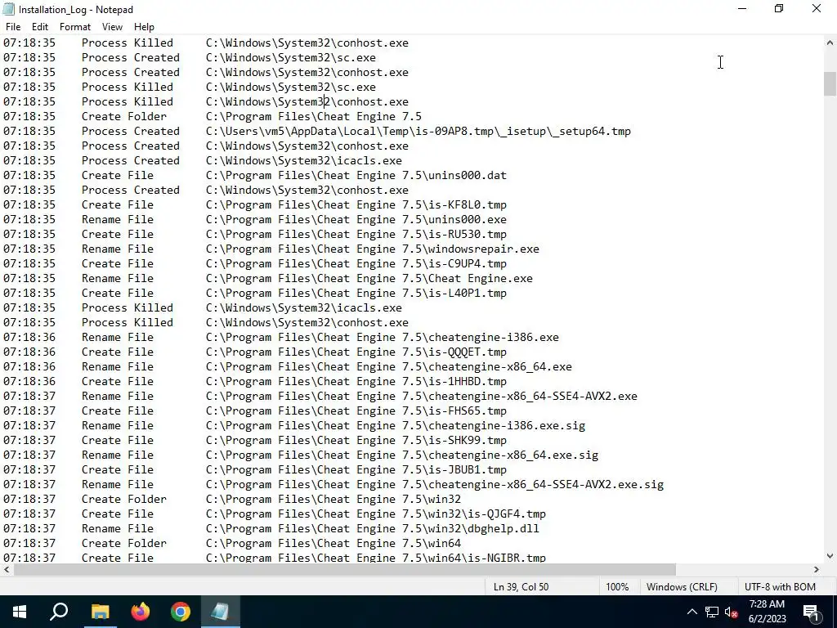The image size is (837, 628).
Task: Click 'Windows (CRLF)' status entry
Action: pyautogui.click(x=682, y=587)
